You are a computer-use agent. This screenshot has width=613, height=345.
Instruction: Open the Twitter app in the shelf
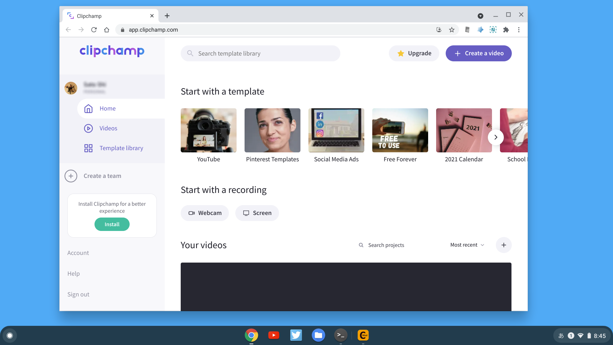296,335
